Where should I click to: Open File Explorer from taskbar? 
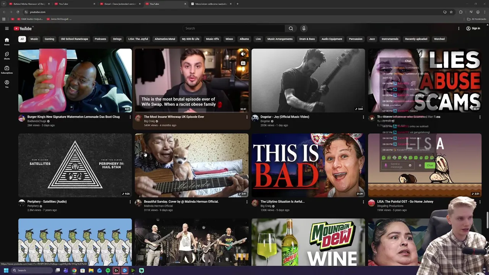(x=91, y=270)
